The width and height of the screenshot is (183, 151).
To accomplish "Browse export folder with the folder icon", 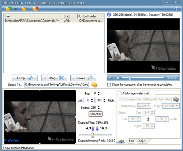I will 94,85.
